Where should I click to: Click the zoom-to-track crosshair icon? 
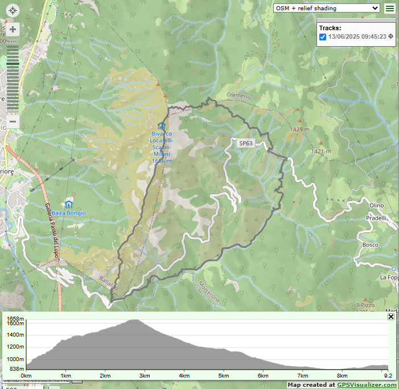pos(390,36)
